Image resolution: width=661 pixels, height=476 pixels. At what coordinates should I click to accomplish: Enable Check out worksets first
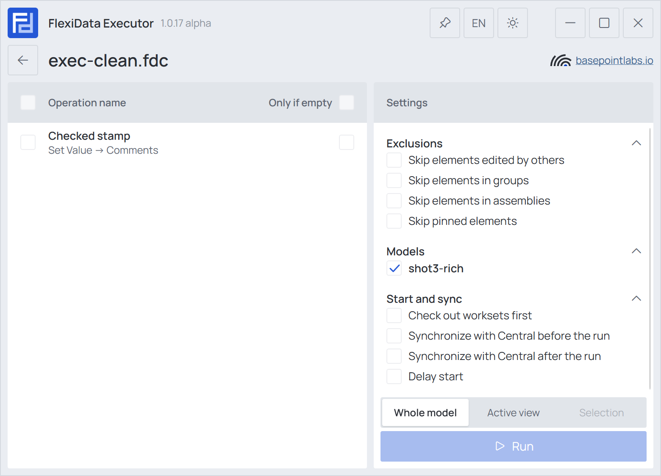(394, 315)
